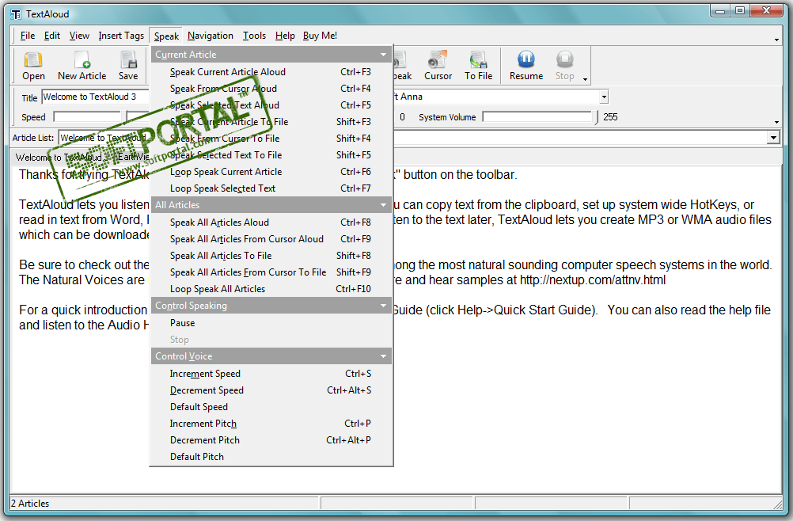
Task: Open the Edit menu
Action: [x=51, y=36]
